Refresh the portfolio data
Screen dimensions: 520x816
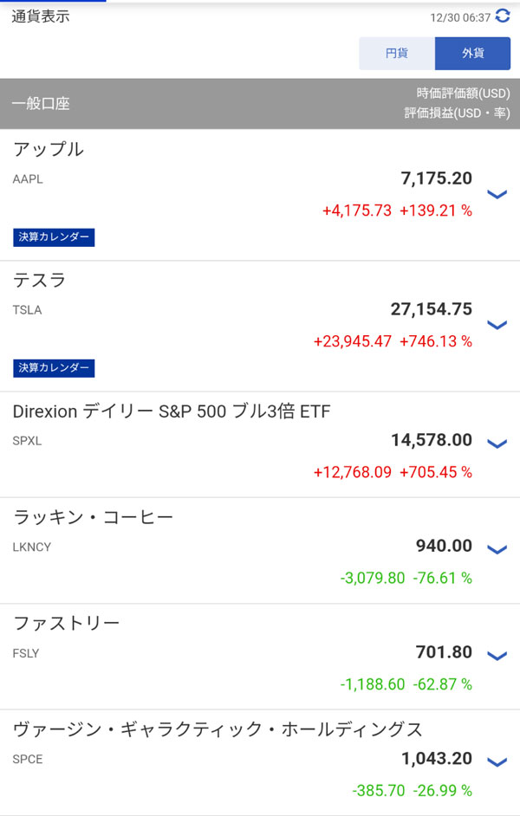point(503,16)
